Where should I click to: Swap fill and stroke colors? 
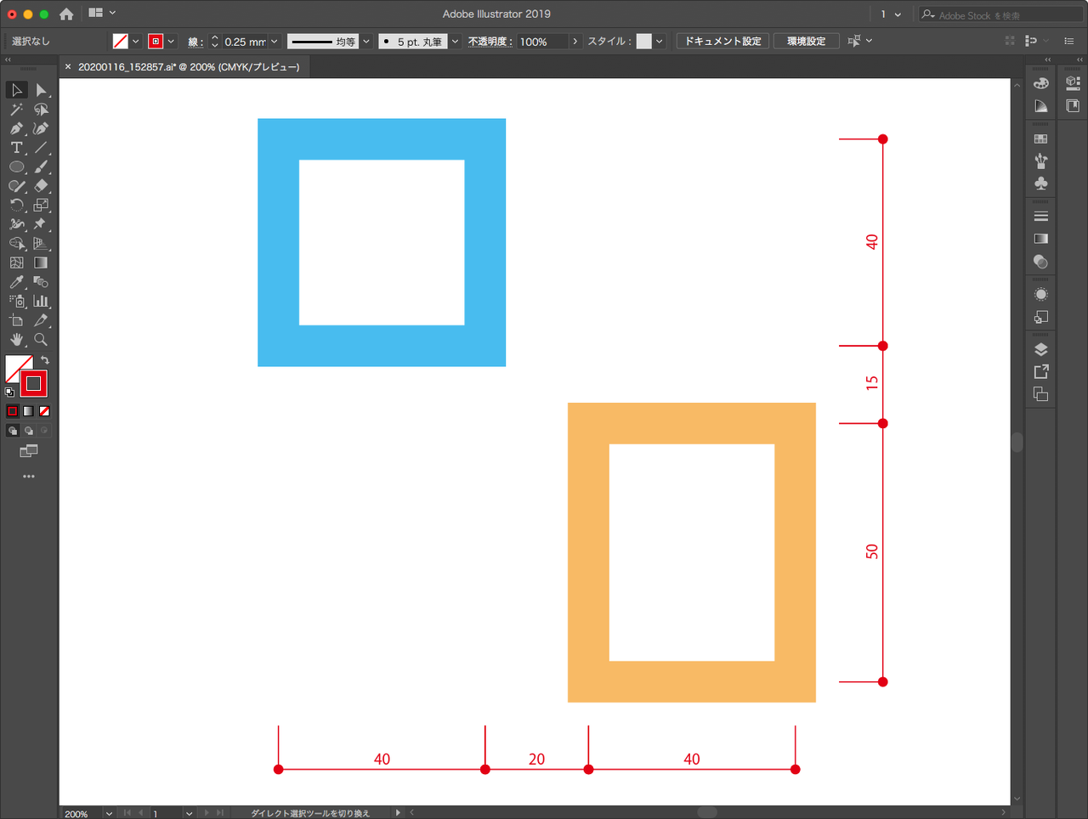click(45, 361)
